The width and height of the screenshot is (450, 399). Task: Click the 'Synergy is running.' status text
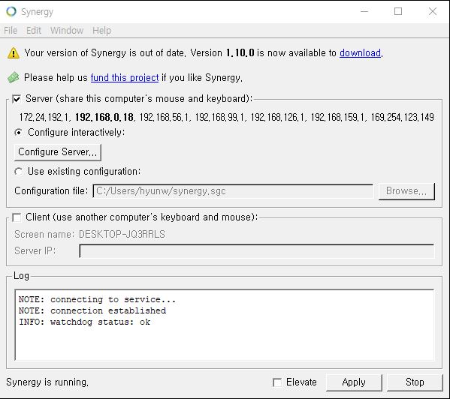[47, 382]
